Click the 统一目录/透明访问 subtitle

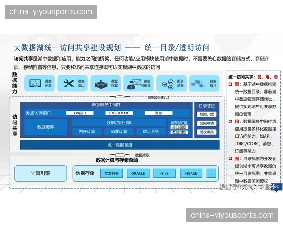(x=177, y=48)
